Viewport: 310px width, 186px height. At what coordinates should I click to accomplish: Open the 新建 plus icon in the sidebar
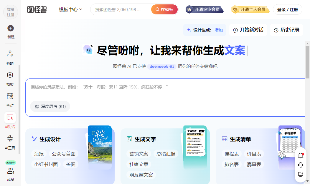tap(11, 29)
